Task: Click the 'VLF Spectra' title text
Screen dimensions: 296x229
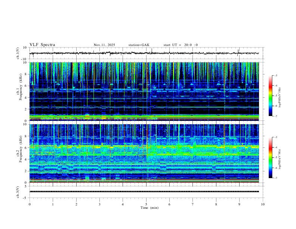Action: tap(42, 45)
